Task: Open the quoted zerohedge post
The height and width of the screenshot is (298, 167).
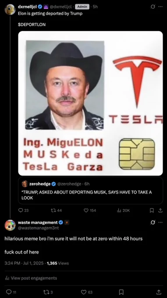Action: click(90, 191)
